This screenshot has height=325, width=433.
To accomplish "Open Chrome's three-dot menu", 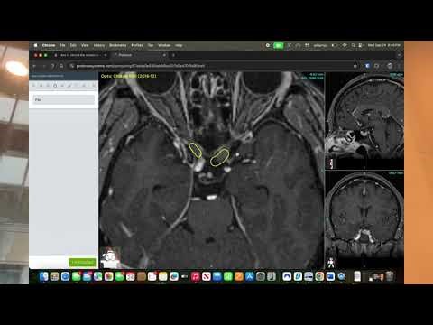I will (x=399, y=66).
